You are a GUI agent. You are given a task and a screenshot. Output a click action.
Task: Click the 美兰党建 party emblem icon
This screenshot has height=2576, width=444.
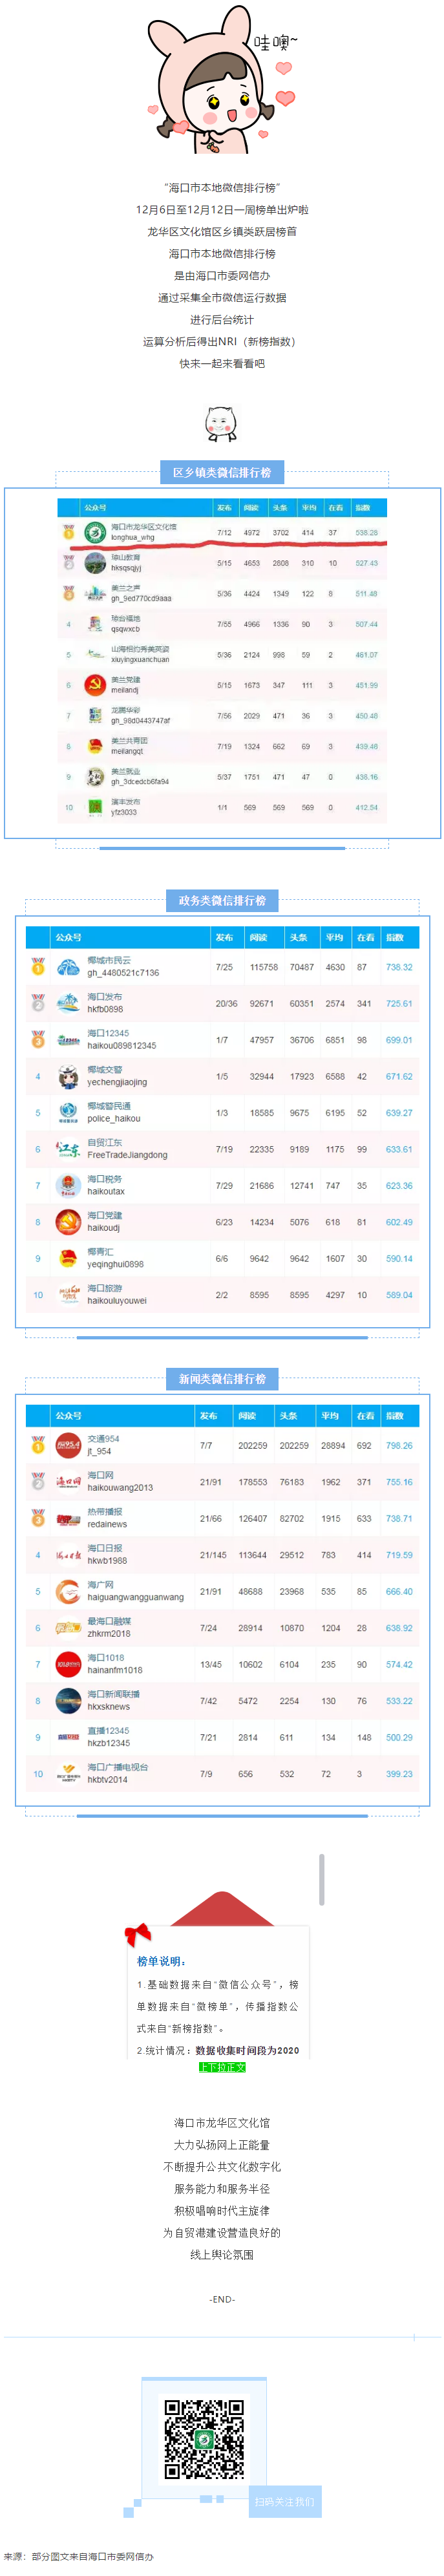click(95, 685)
